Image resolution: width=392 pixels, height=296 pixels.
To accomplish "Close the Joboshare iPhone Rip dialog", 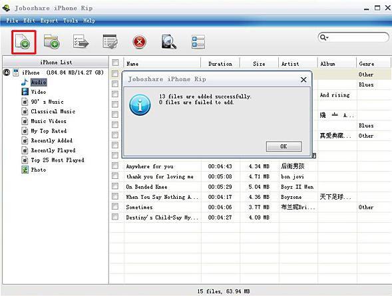I will point(303,80).
